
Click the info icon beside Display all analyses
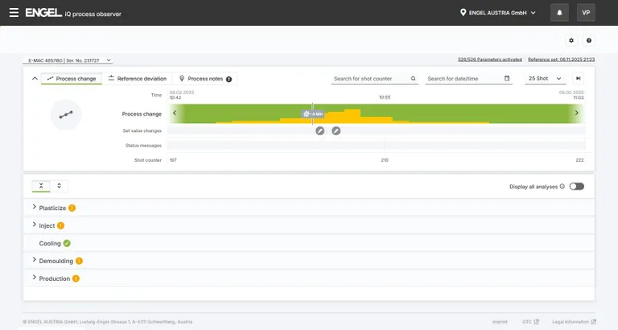point(562,187)
